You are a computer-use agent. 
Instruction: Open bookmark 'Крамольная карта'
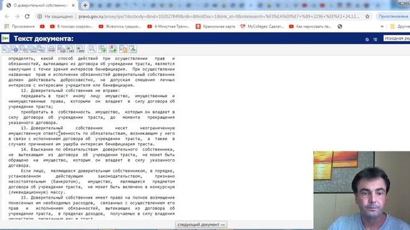pyautogui.click(x=215, y=26)
